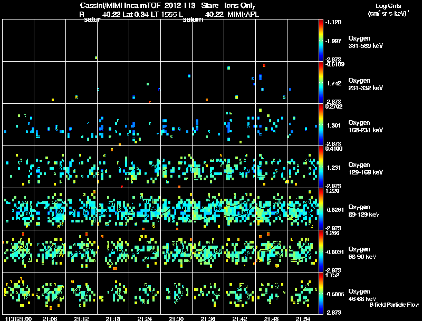Click the 1.742 colorbar midpoint value
The height and width of the screenshot is (321, 422).
pos(334,83)
